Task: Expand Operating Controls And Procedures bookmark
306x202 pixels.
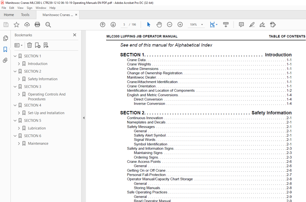Action: tap(19, 94)
